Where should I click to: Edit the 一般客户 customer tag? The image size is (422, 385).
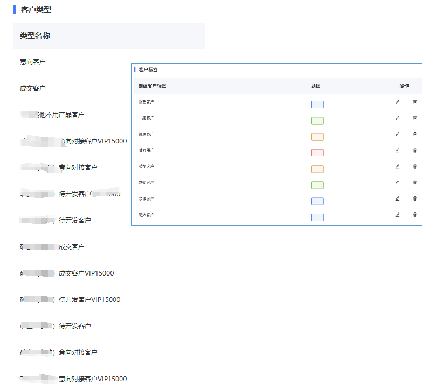(397, 118)
